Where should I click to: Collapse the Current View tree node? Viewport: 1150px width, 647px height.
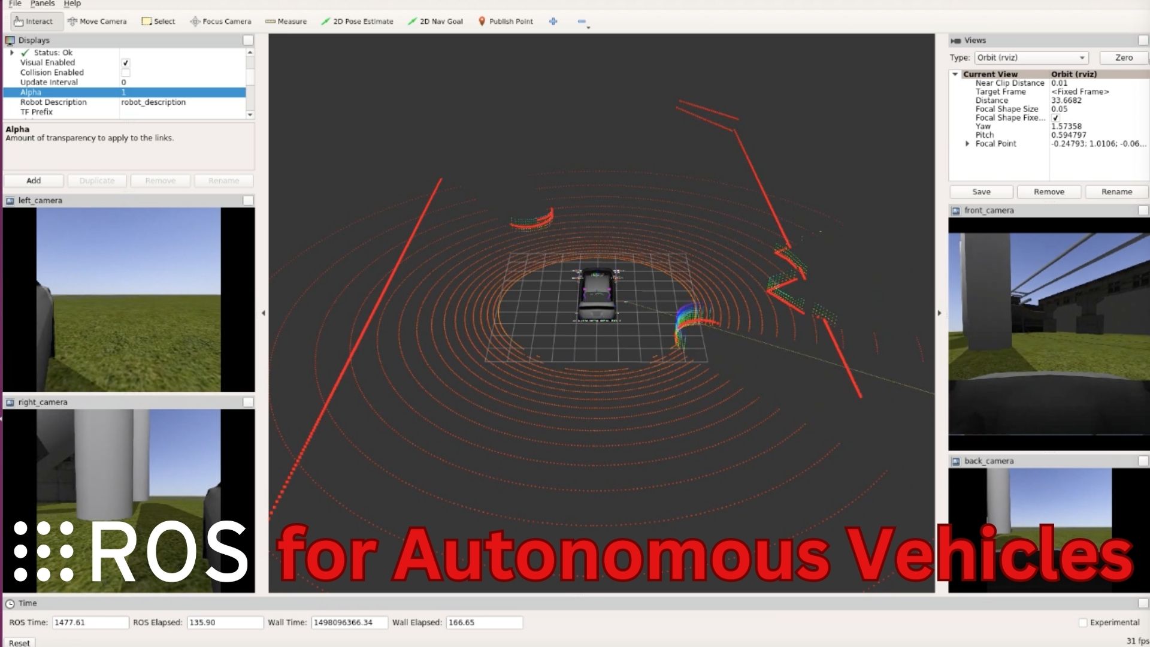pos(955,74)
